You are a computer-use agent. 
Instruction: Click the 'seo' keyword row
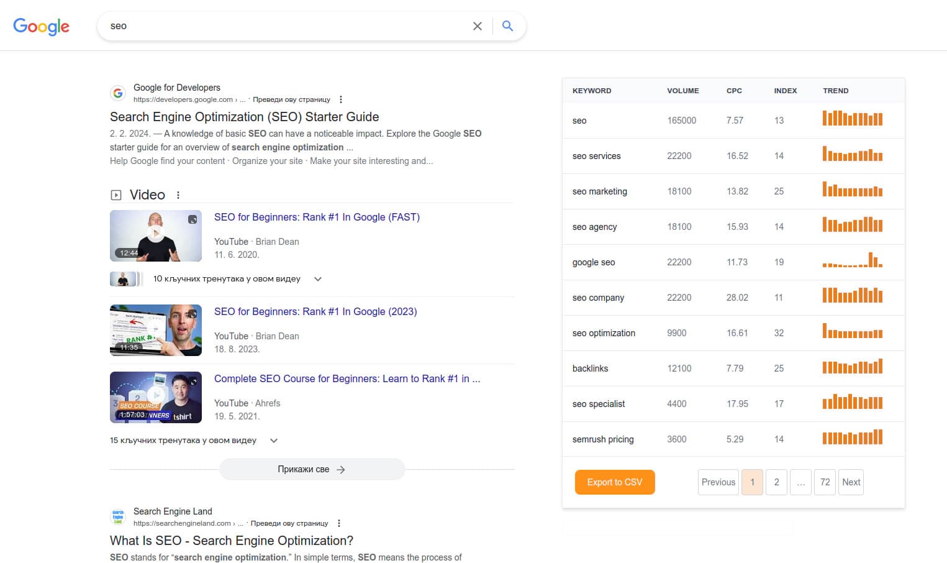[733, 121]
